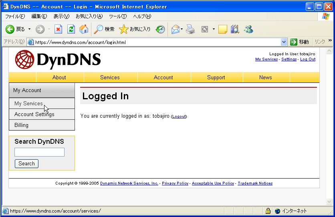
Task: Click the green Go arrow button
Action: point(294,42)
